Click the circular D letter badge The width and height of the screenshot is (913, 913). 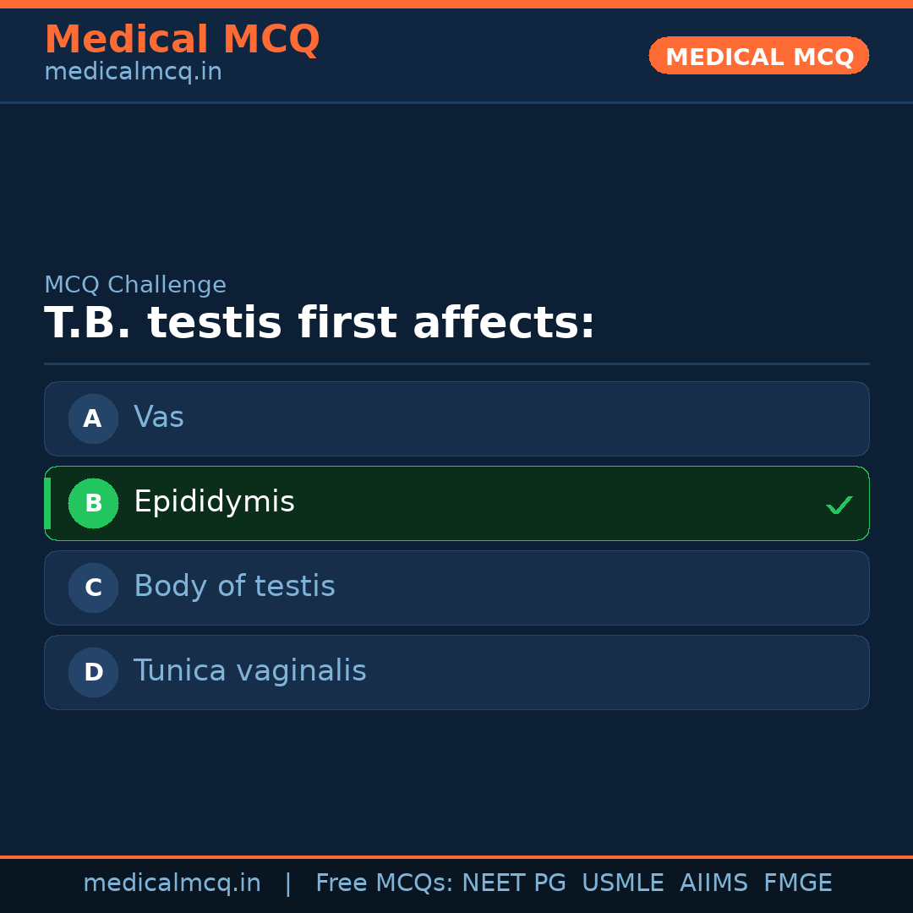(93, 672)
